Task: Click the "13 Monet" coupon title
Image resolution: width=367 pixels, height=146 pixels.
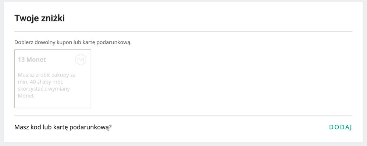Action: (32, 60)
